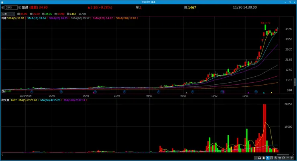Click the month marker after 08/01

tap(159, 92)
